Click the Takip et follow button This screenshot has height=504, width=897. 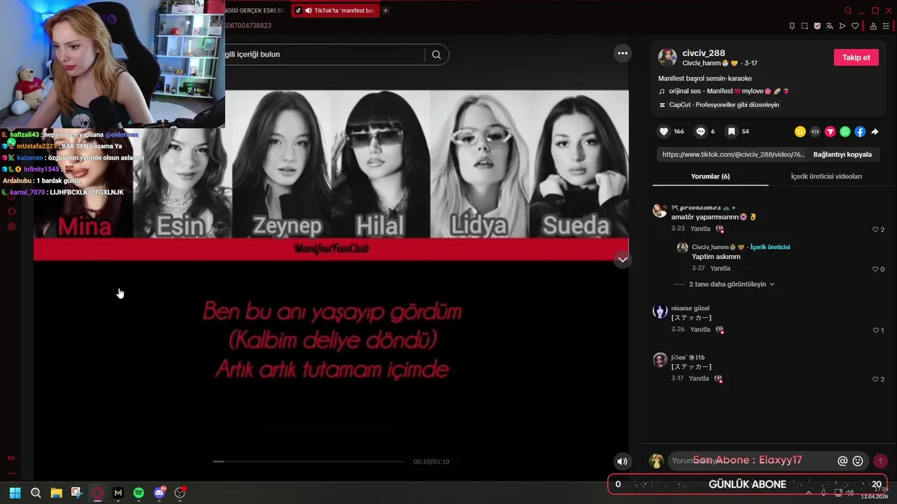tap(856, 57)
